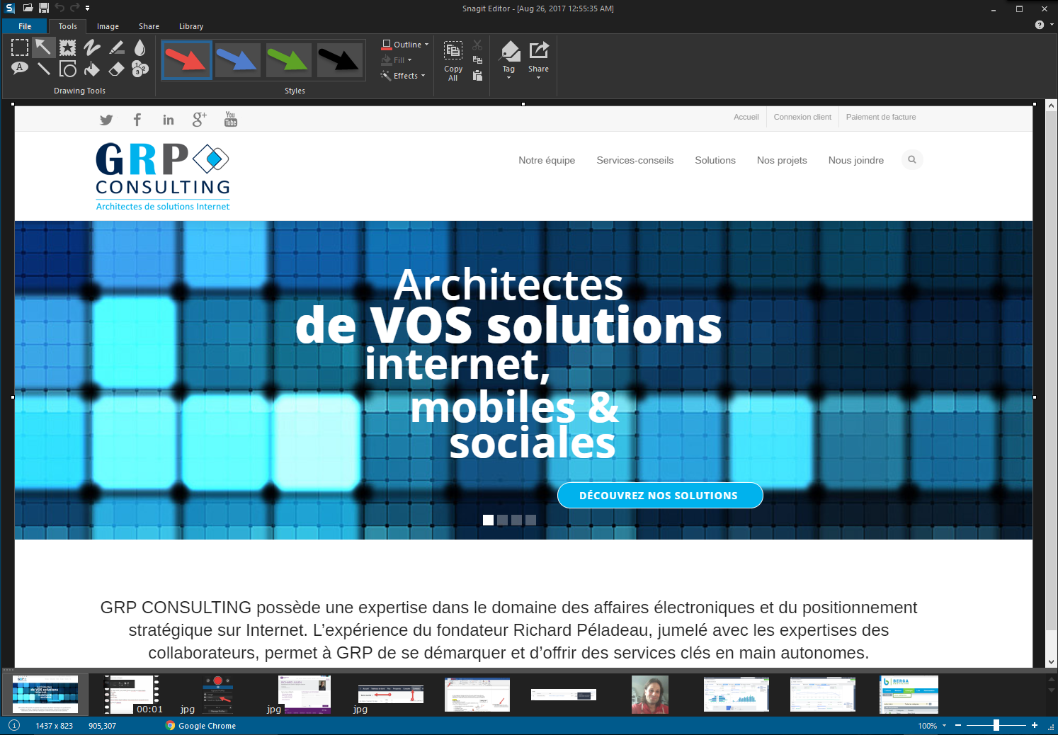Click the Paste clipboard icon
The width and height of the screenshot is (1058, 735).
click(x=477, y=75)
